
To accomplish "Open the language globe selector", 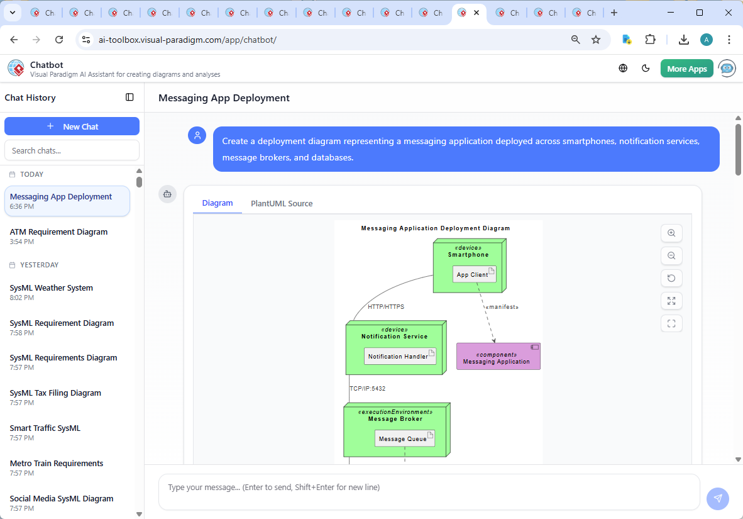I will (623, 68).
